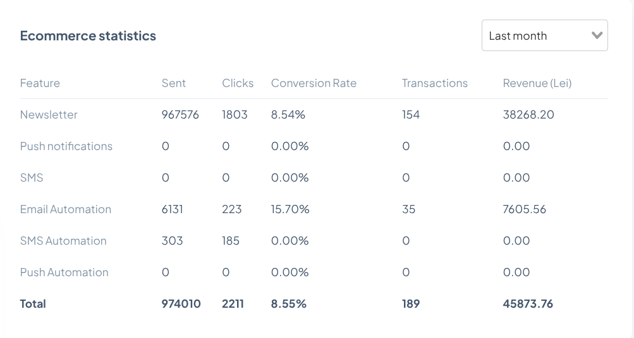Click the SMS Automation row label
The width and height of the screenshot is (634, 338).
pos(63,241)
